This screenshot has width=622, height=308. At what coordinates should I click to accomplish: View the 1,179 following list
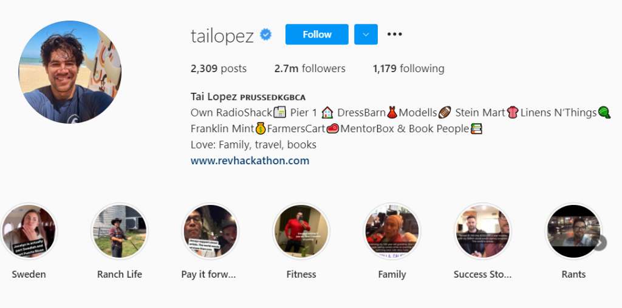[409, 69]
